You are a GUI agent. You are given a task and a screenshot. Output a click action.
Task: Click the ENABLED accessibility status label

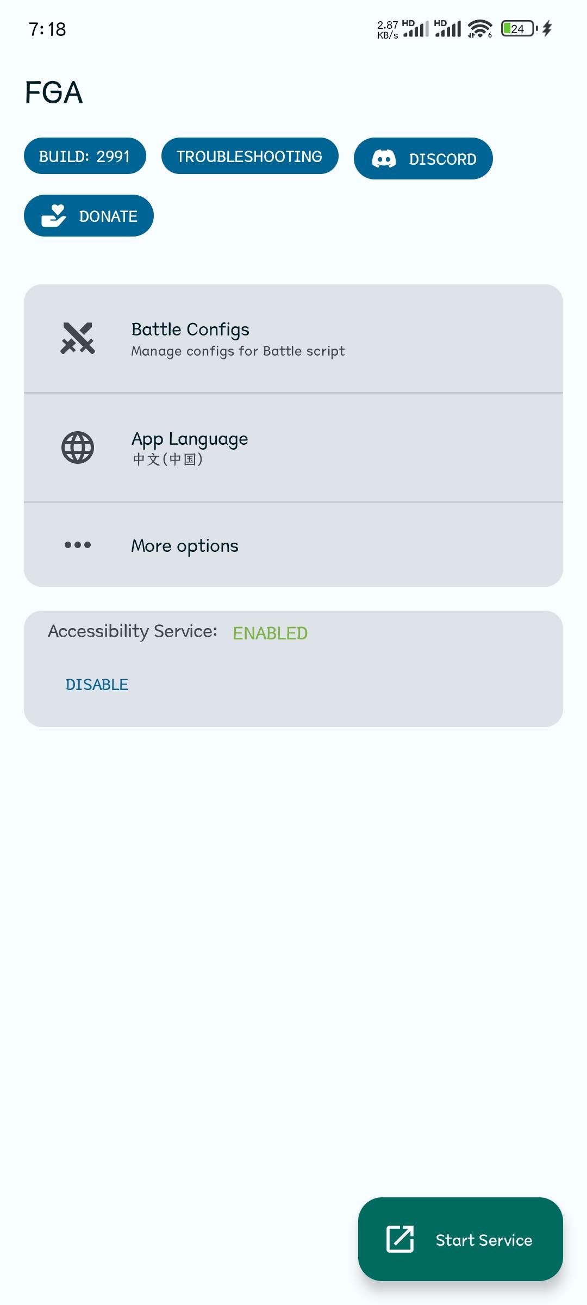pyautogui.click(x=270, y=633)
